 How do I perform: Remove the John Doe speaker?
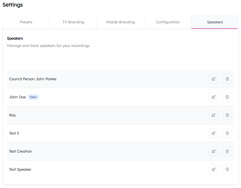pyautogui.click(x=227, y=97)
